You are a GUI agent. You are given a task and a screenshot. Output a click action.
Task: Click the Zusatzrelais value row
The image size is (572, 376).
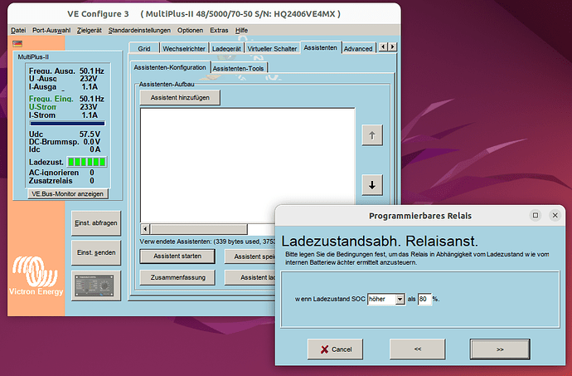click(61, 181)
